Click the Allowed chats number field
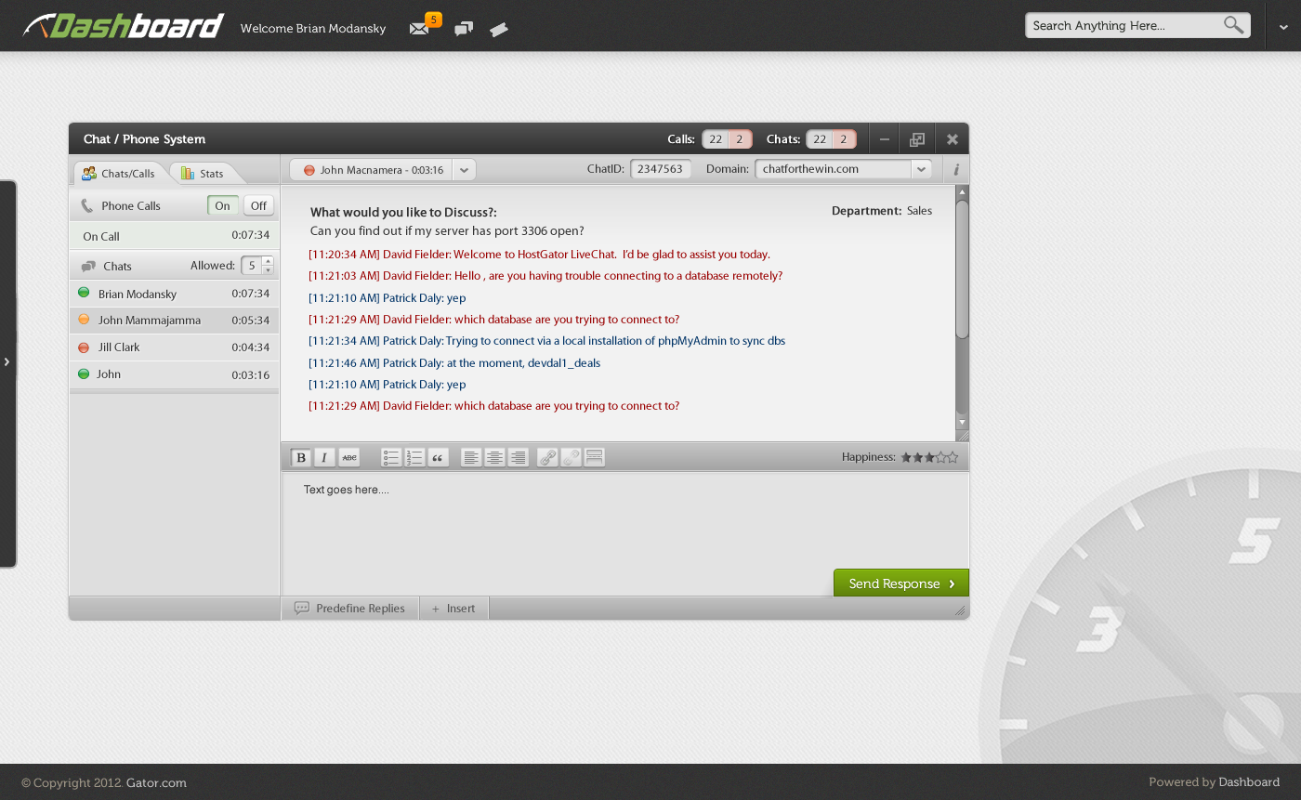This screenshot has width=1301, height=800. 251,266
